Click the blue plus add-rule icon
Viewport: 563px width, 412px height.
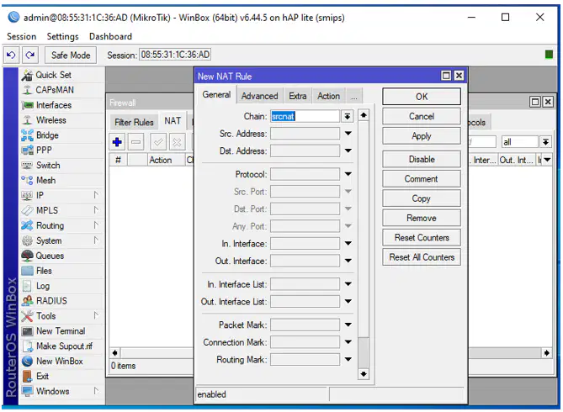point(117,142)
